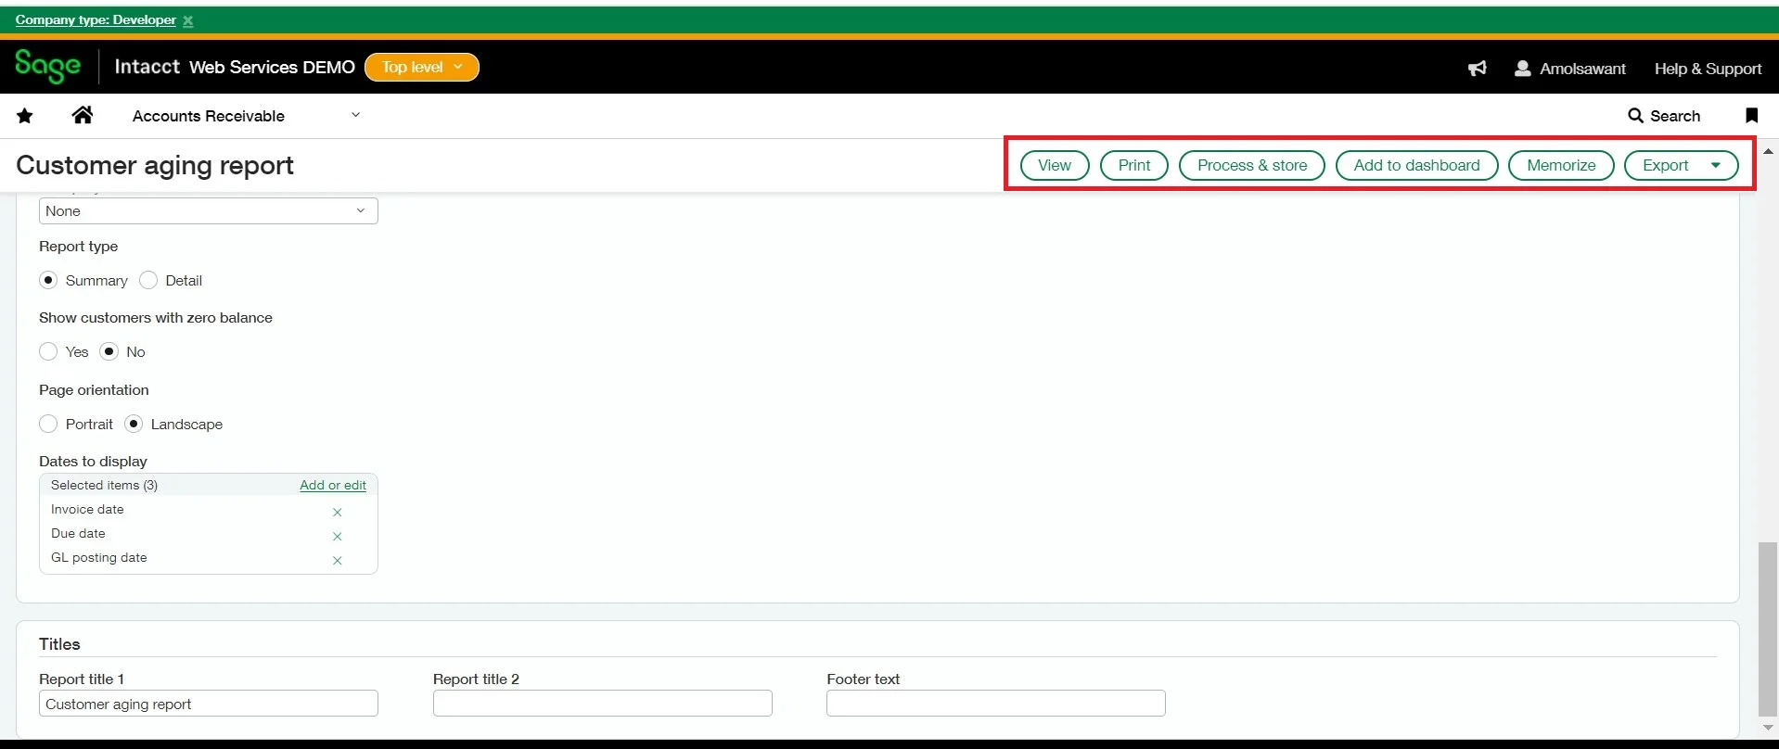Remove GL posting date from list
The height and width of the screenshot is (749, 1779).
pyautogui.click(x=338, y=560)
